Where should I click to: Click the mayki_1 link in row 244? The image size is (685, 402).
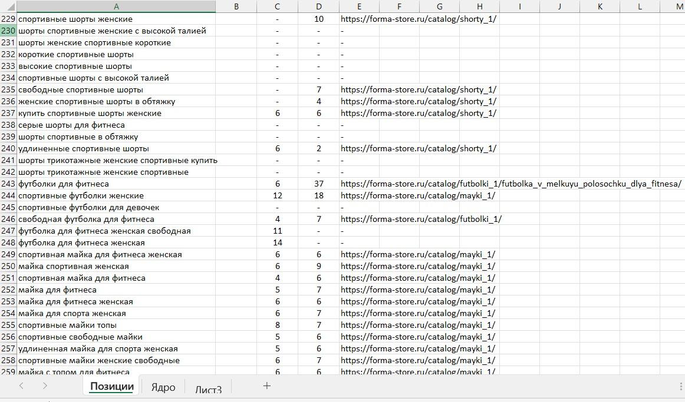coord(417,196)
